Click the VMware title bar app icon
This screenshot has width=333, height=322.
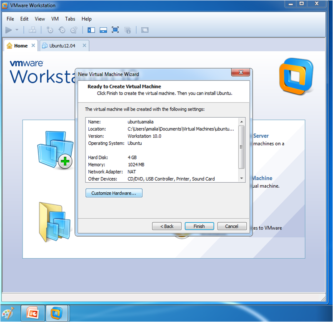(x=5, y=5)
